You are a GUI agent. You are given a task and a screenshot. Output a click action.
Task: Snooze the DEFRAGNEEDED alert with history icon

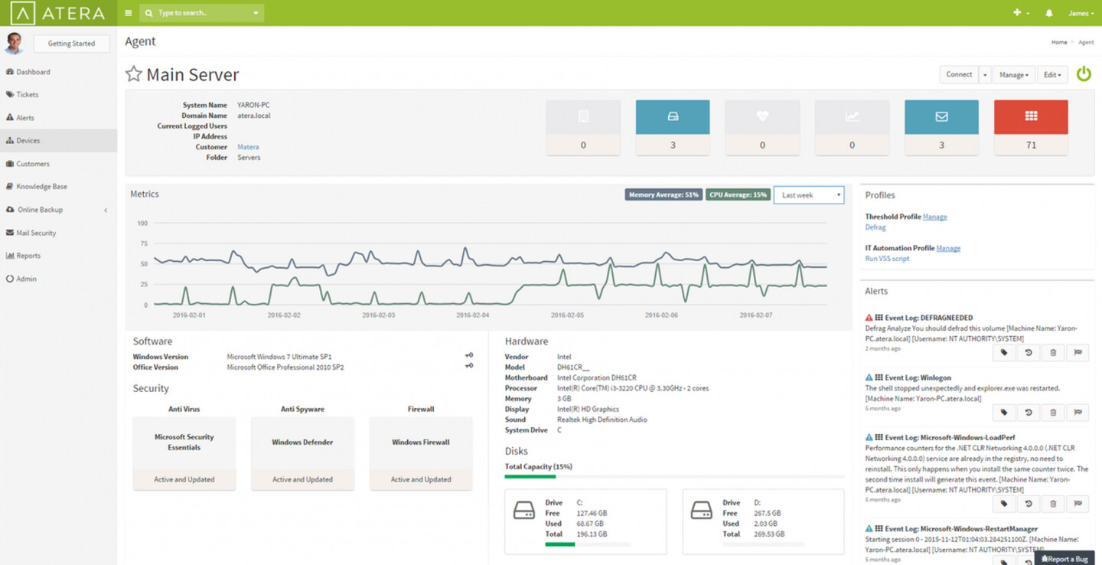(x=1029, y=352)
